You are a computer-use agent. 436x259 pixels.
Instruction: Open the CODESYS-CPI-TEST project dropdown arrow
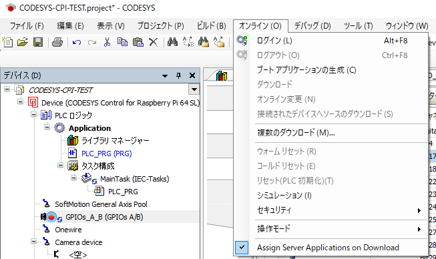coord(194,89)
